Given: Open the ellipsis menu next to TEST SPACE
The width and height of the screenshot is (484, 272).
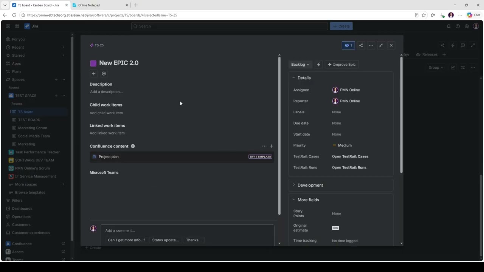Looking at the screenshot, I should click(63, 96).
